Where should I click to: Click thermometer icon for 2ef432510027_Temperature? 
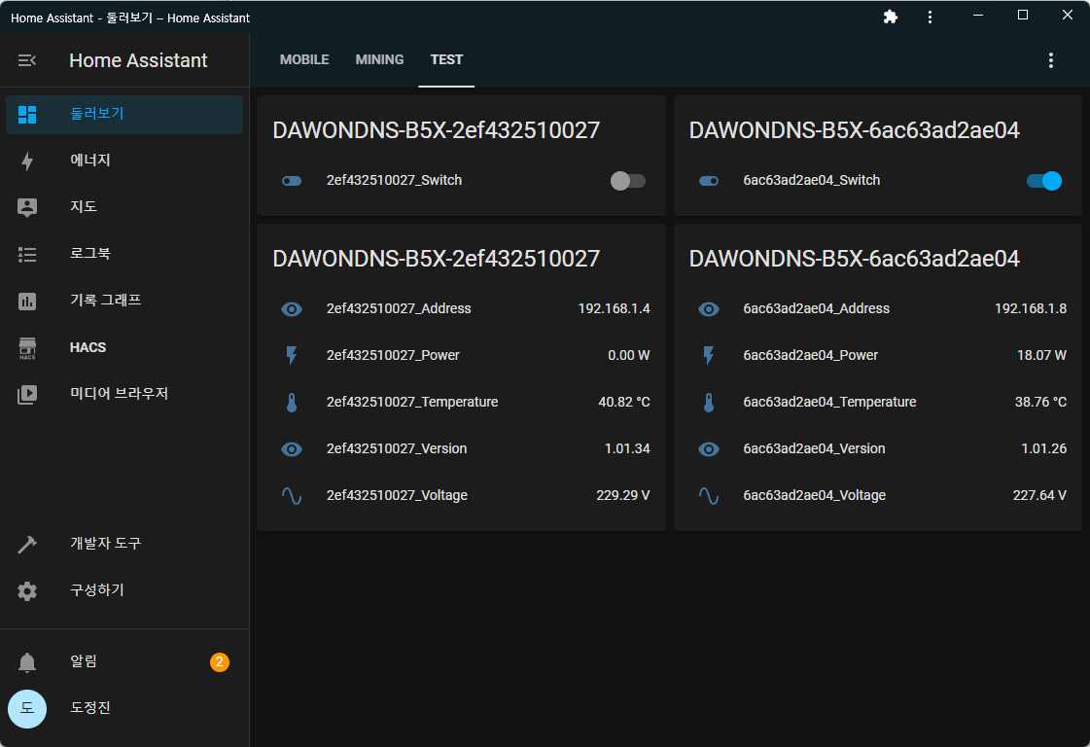tap(292, 402)
